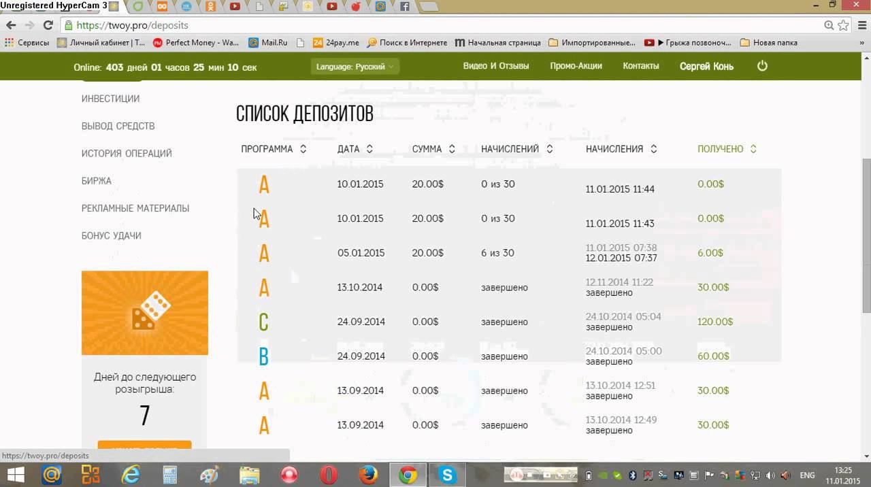
Task: Click green program C icon
Action: coord(263,322)
